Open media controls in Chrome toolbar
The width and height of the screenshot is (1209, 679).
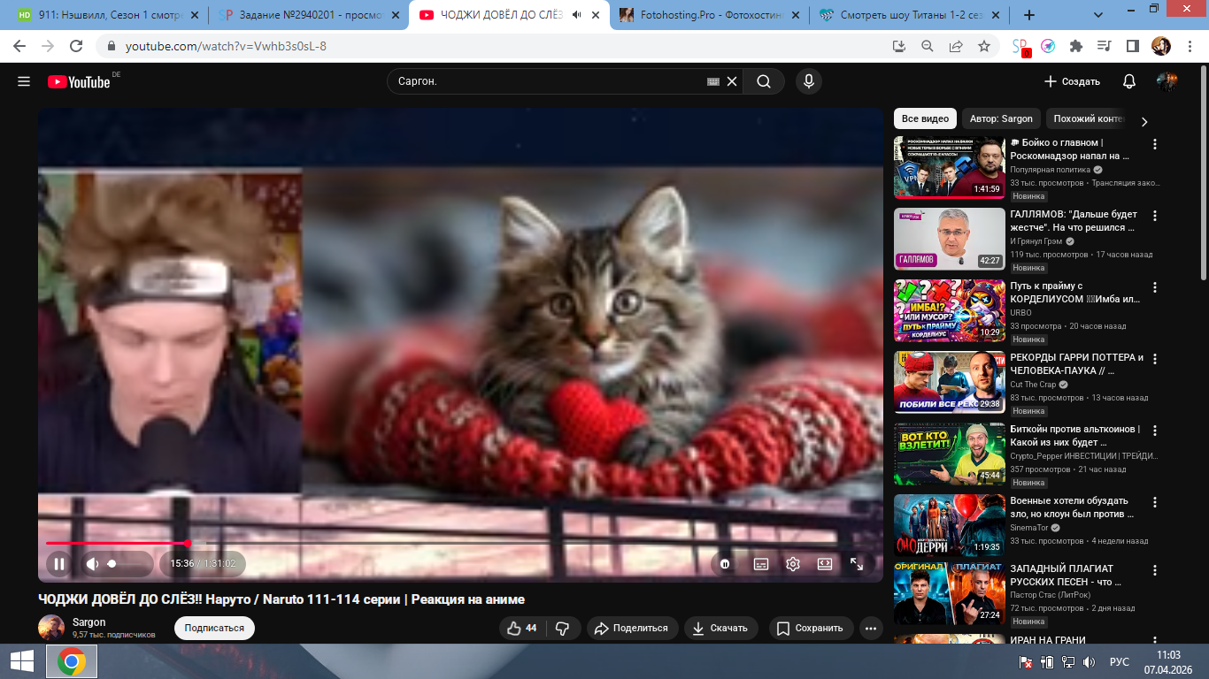(x=1104, y=46)
